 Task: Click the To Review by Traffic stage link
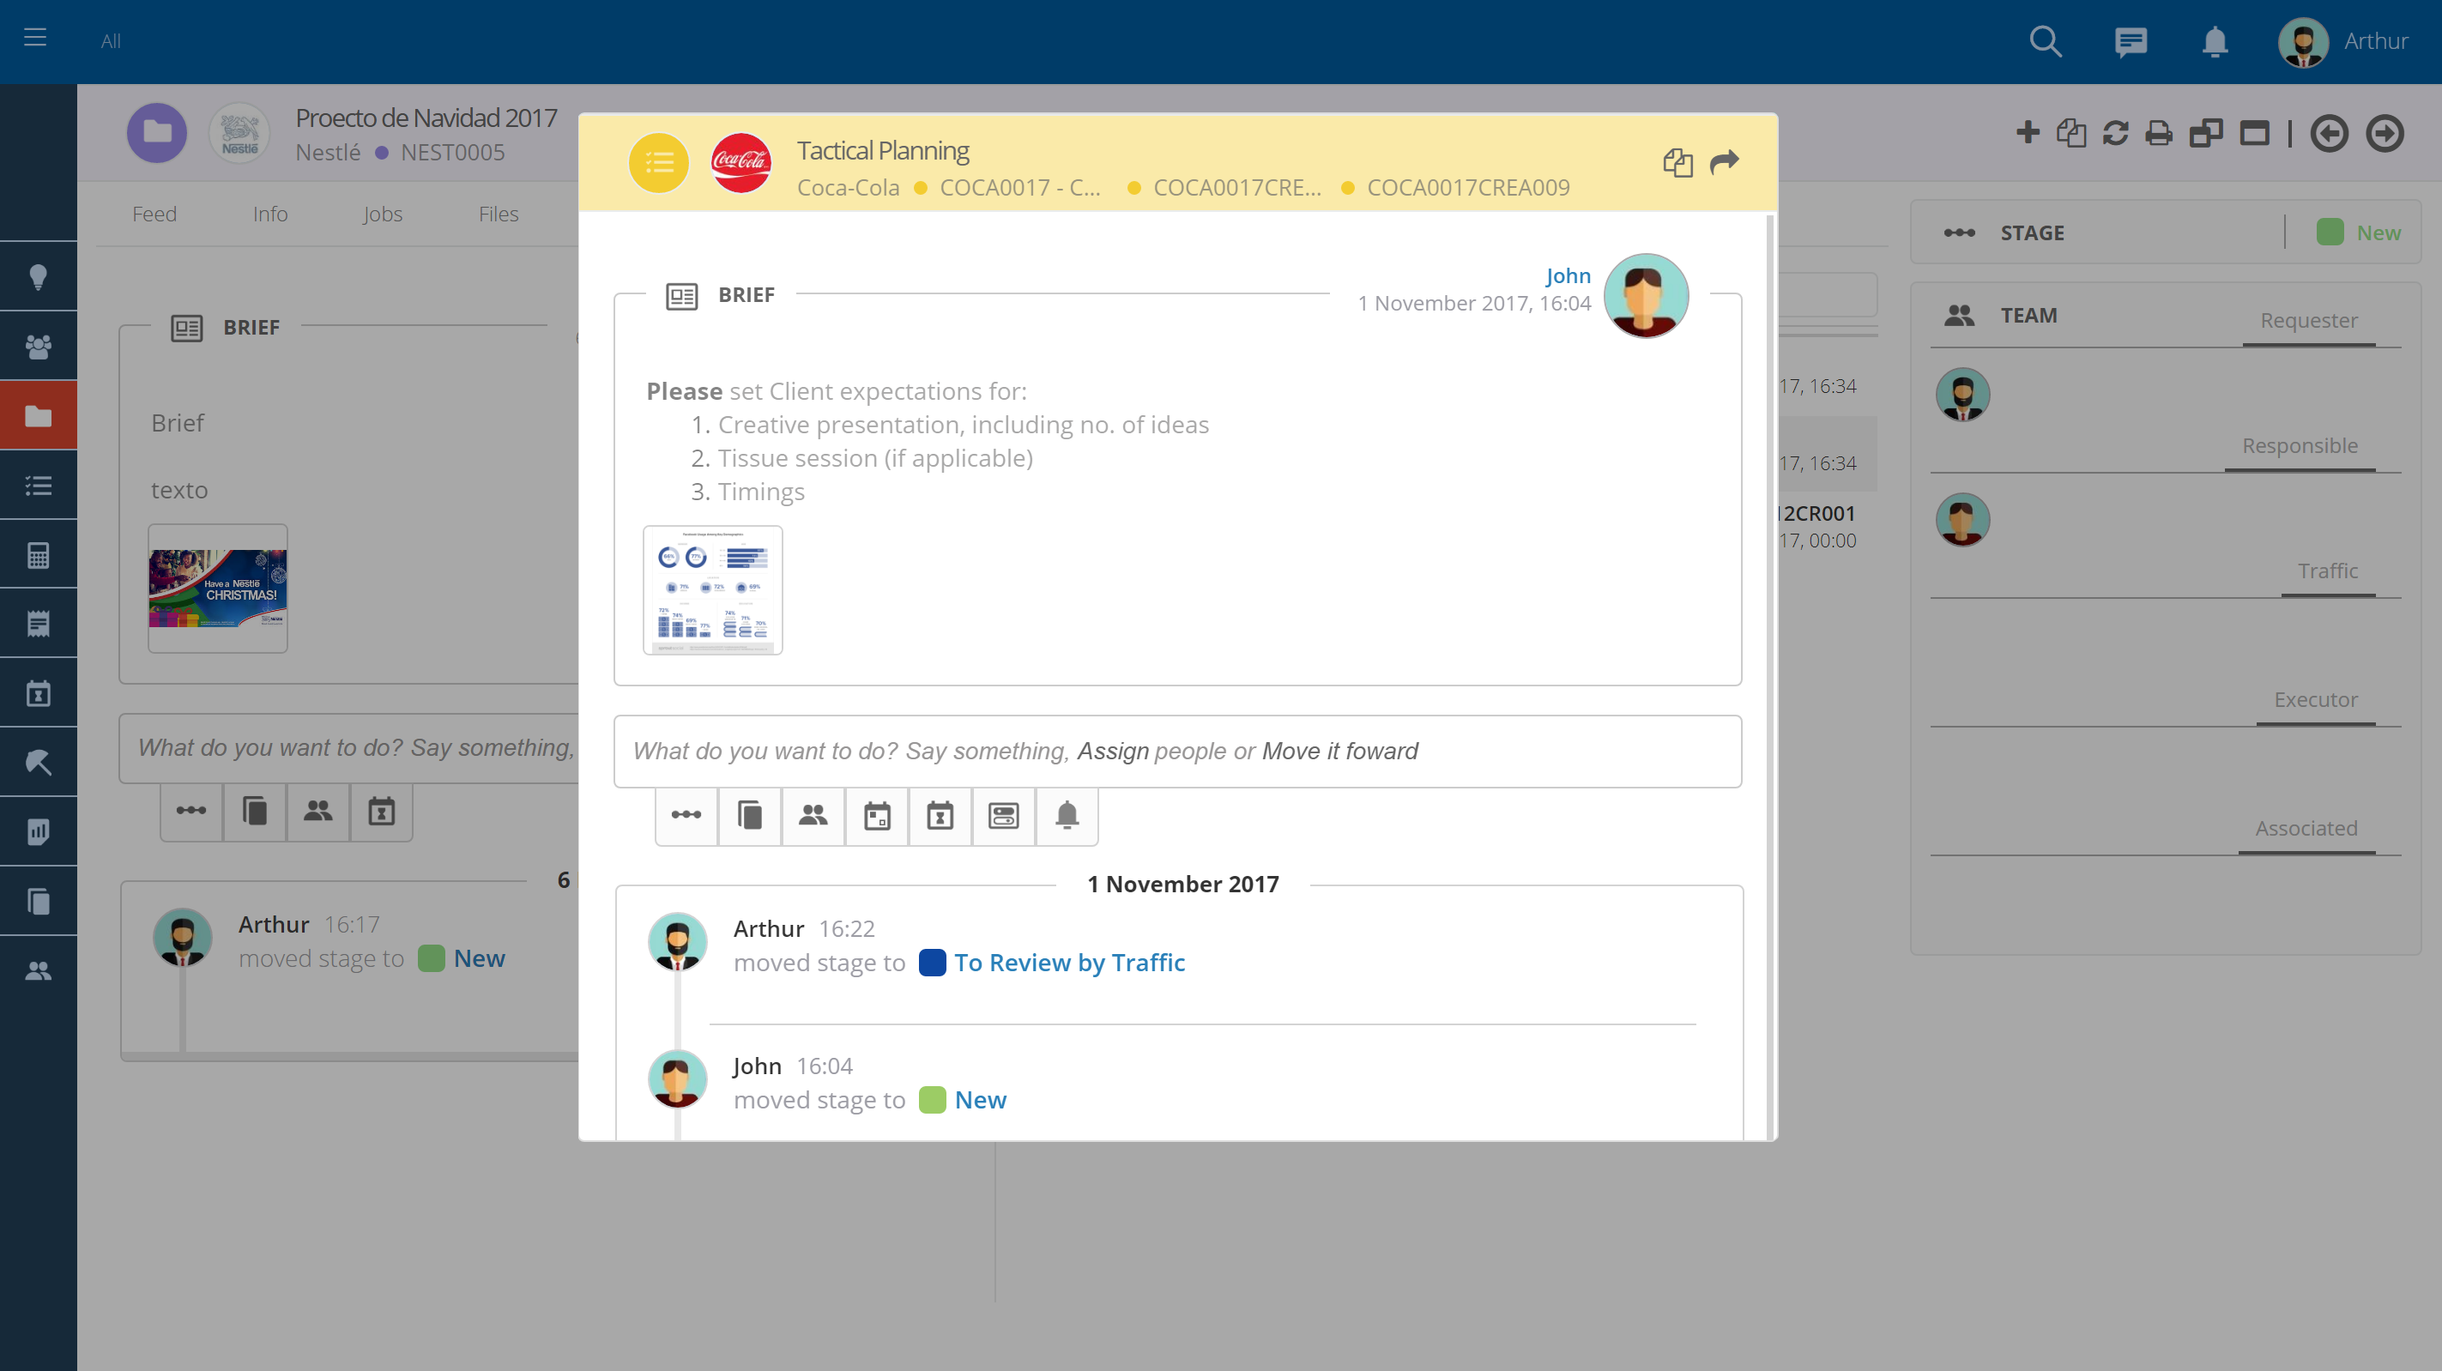point(1068,963)
